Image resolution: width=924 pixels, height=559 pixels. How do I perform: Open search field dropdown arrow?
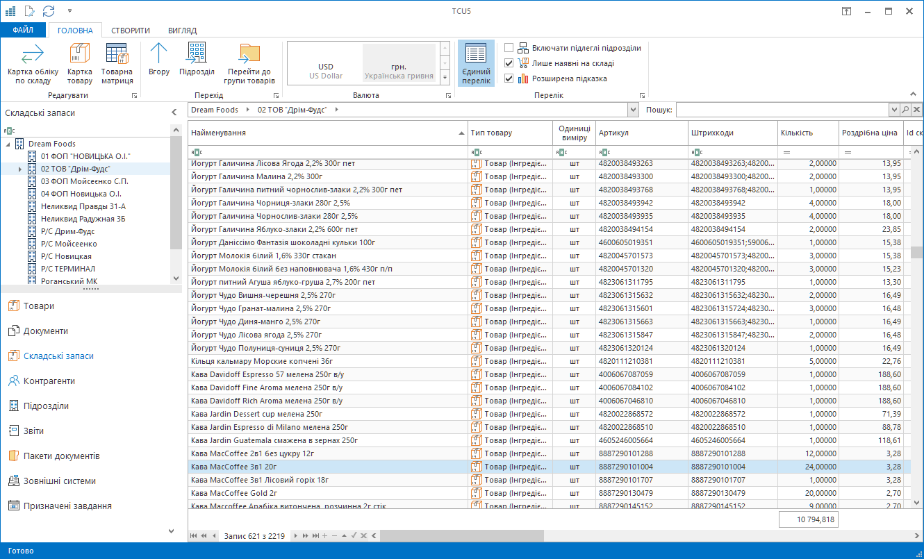point(894,110)
